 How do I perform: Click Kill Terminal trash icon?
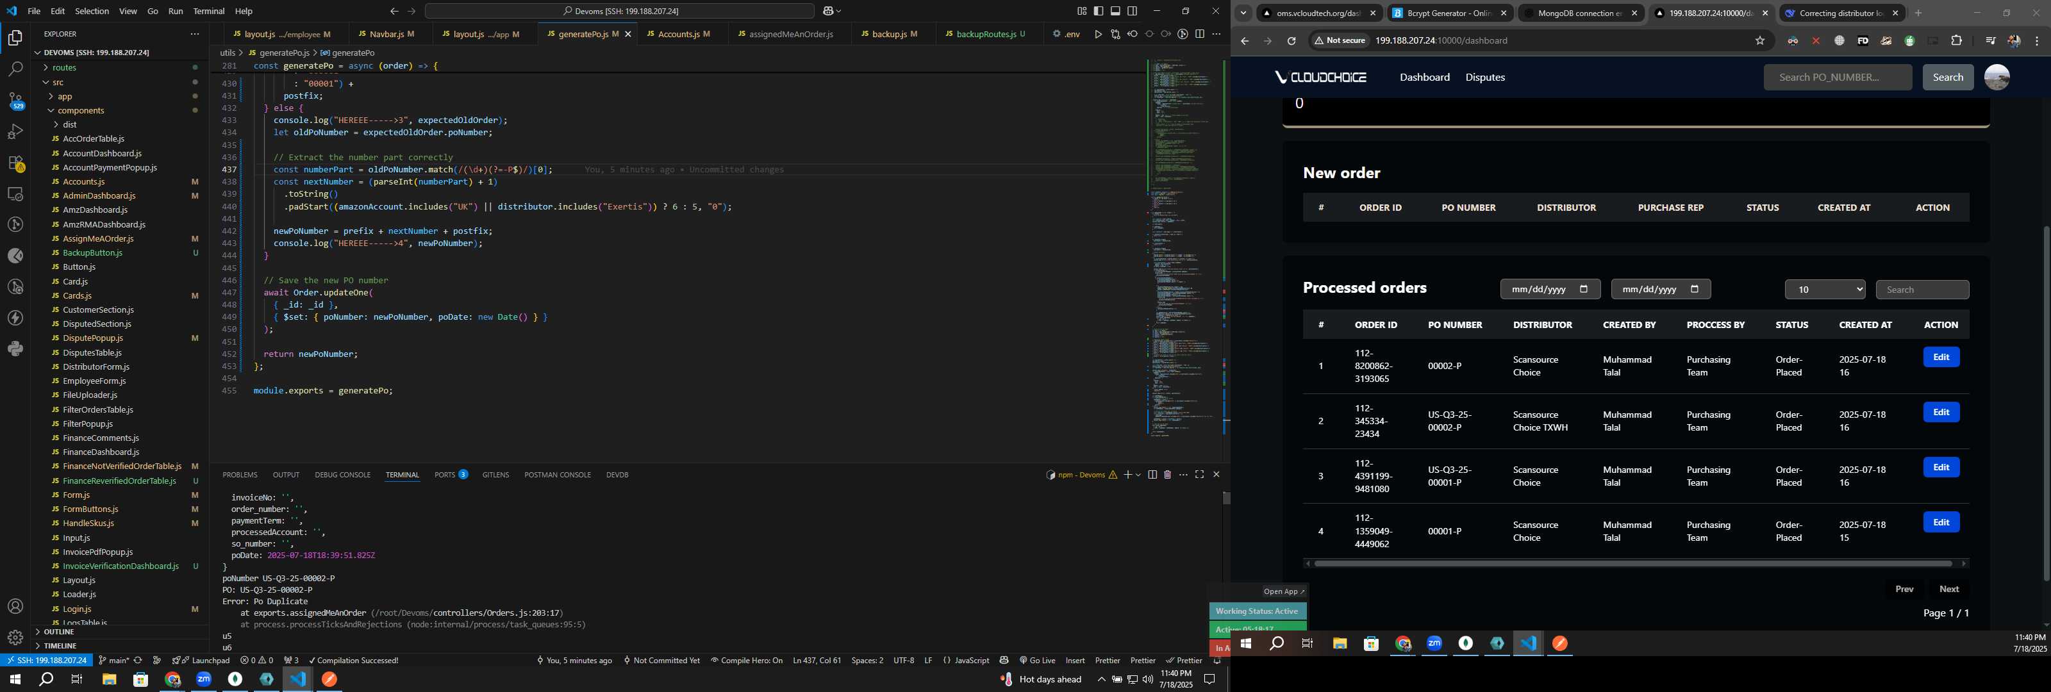[x=1168, y=475]
